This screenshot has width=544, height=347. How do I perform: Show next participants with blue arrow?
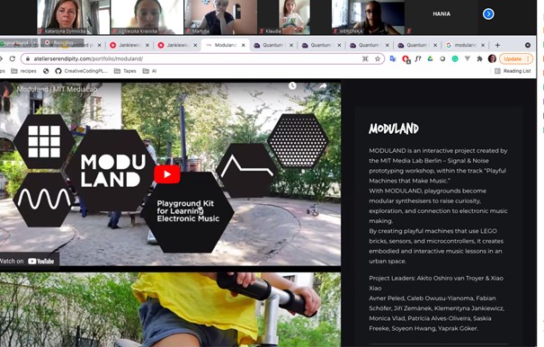pyautogui.click(x=488, y=13)
